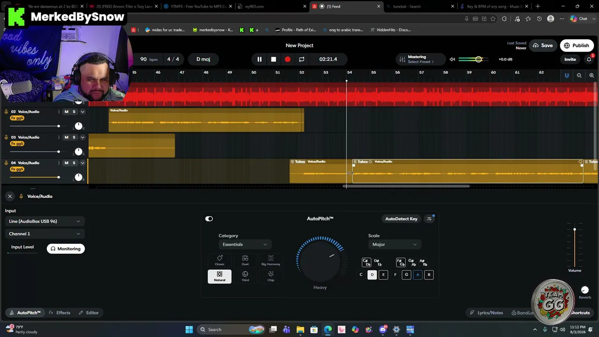Select the Third AutoPitch preset

245,276
